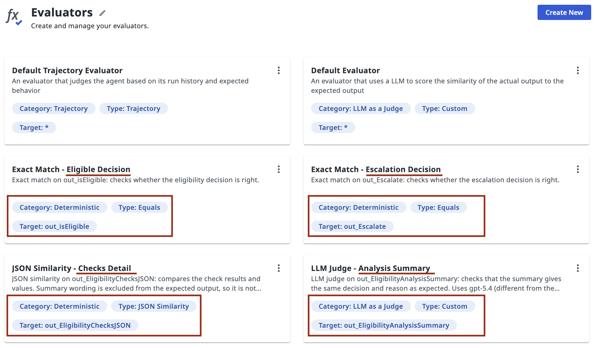595x348 pixels.
Task: Open the Exact Match - Escalation Decision title
Action: click(376, 169)
